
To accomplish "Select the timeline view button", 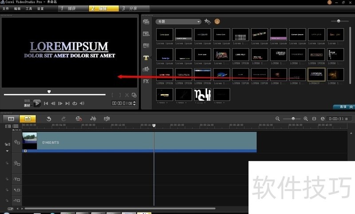I will coord(28,119).
